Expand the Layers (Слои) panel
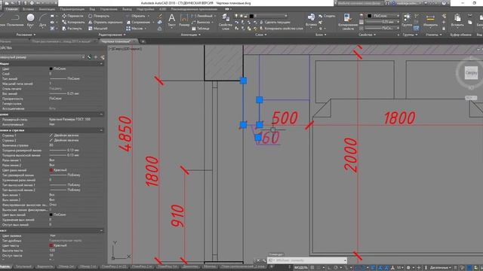 click(x=260, y=35)
